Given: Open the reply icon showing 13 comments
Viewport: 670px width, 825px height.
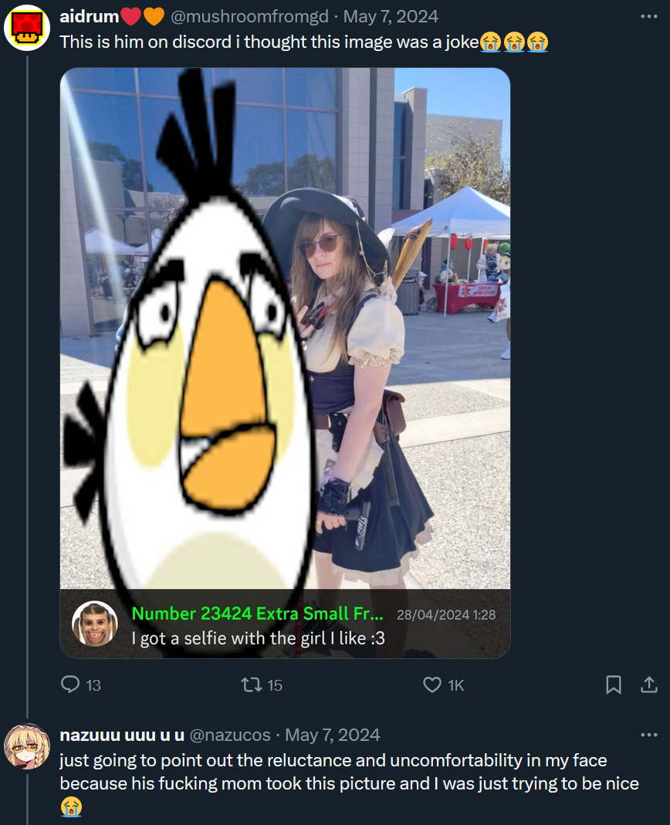Looking at the screenshot, I should [x=70, y=685].
